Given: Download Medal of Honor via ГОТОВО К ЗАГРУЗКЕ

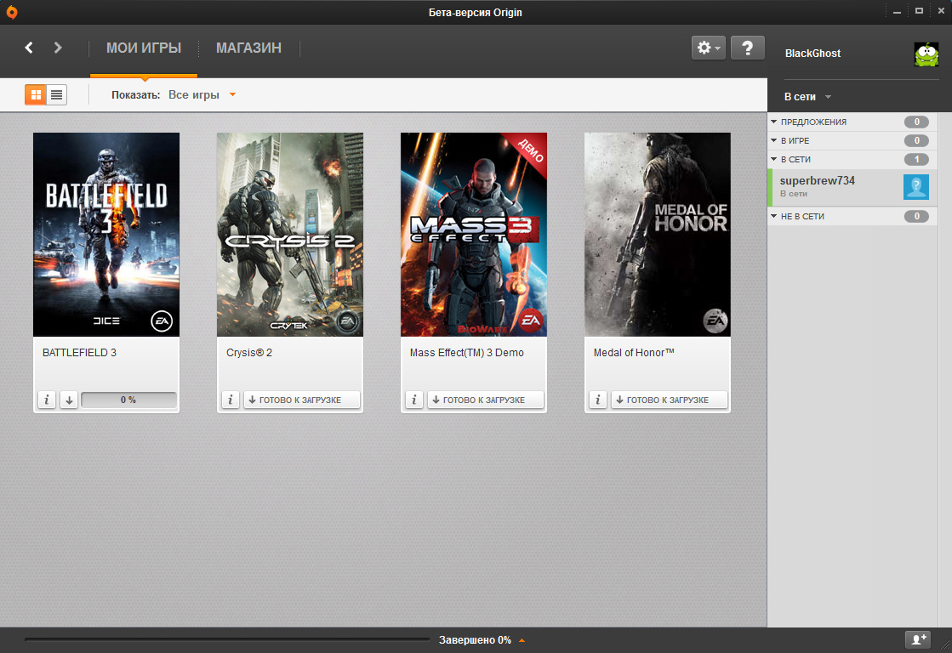Looking at the screenshot, I should 669,400.
